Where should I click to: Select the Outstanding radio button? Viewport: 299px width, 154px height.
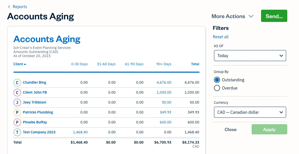217,80
